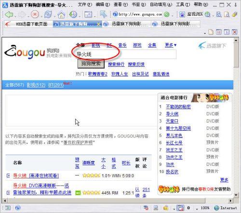Stop loading with the red X icon
Viewport: 241px width, 213px height.
[35, 14]
